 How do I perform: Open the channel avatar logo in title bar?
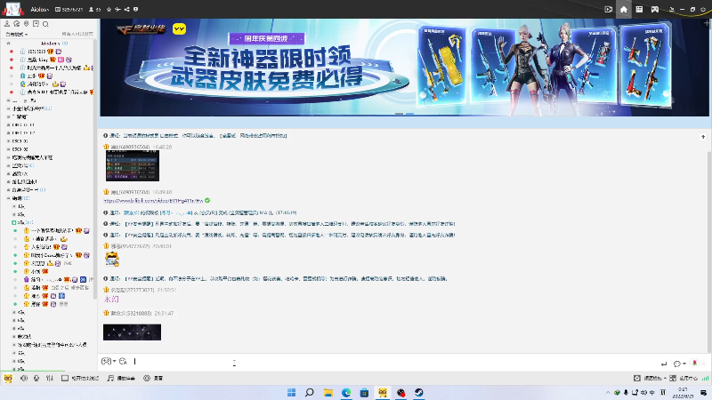coord(12,9)
